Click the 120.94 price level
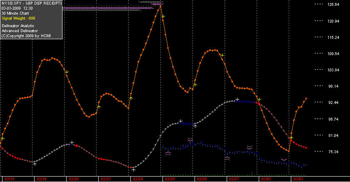The image size is (350, 182). [x=333, y=21]
